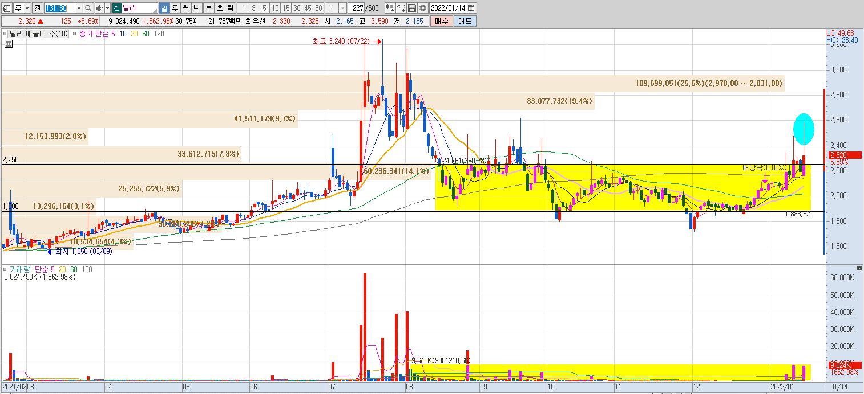864x394 pixels.
Task: Toggle the 거래량 단순 volume pane square marker
Action: pos(5,269)
